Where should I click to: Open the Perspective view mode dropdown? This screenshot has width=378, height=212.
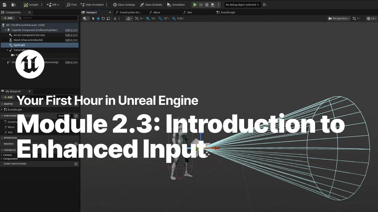coord(339,18)
